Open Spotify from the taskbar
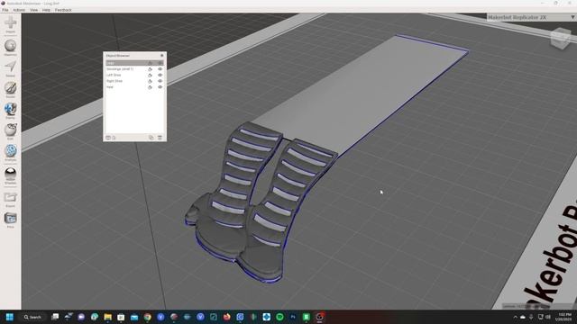The height and width of the screenshot is (324, 577). pos(279,317)
